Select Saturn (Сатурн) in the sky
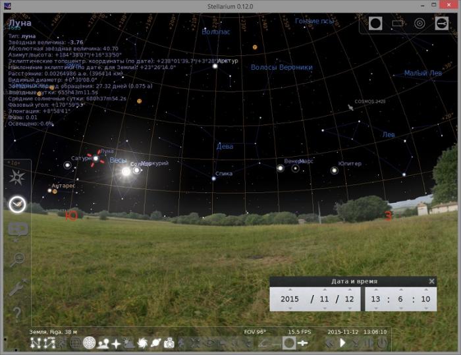This screenshot has width=461, height=355. (67, 165)
